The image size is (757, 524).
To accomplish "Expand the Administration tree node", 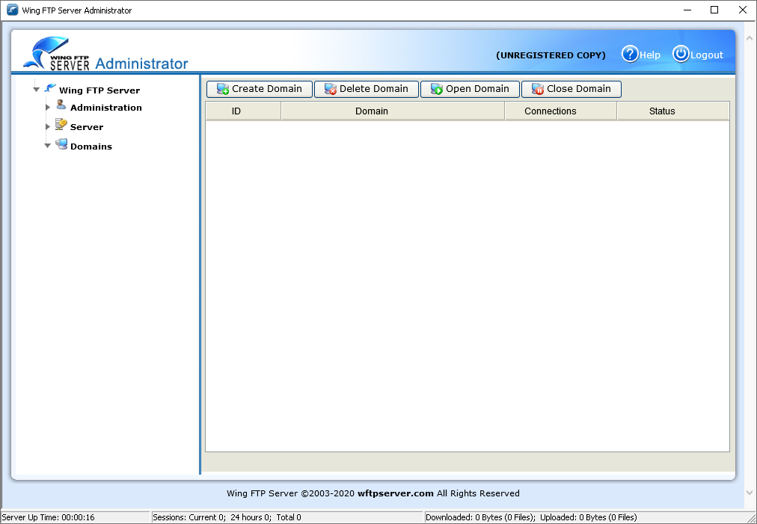I will [47, 107].
